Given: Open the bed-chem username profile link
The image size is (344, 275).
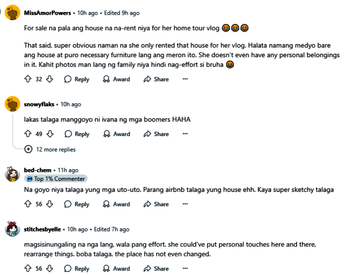Looking at the screenshot, I should 38,170.
